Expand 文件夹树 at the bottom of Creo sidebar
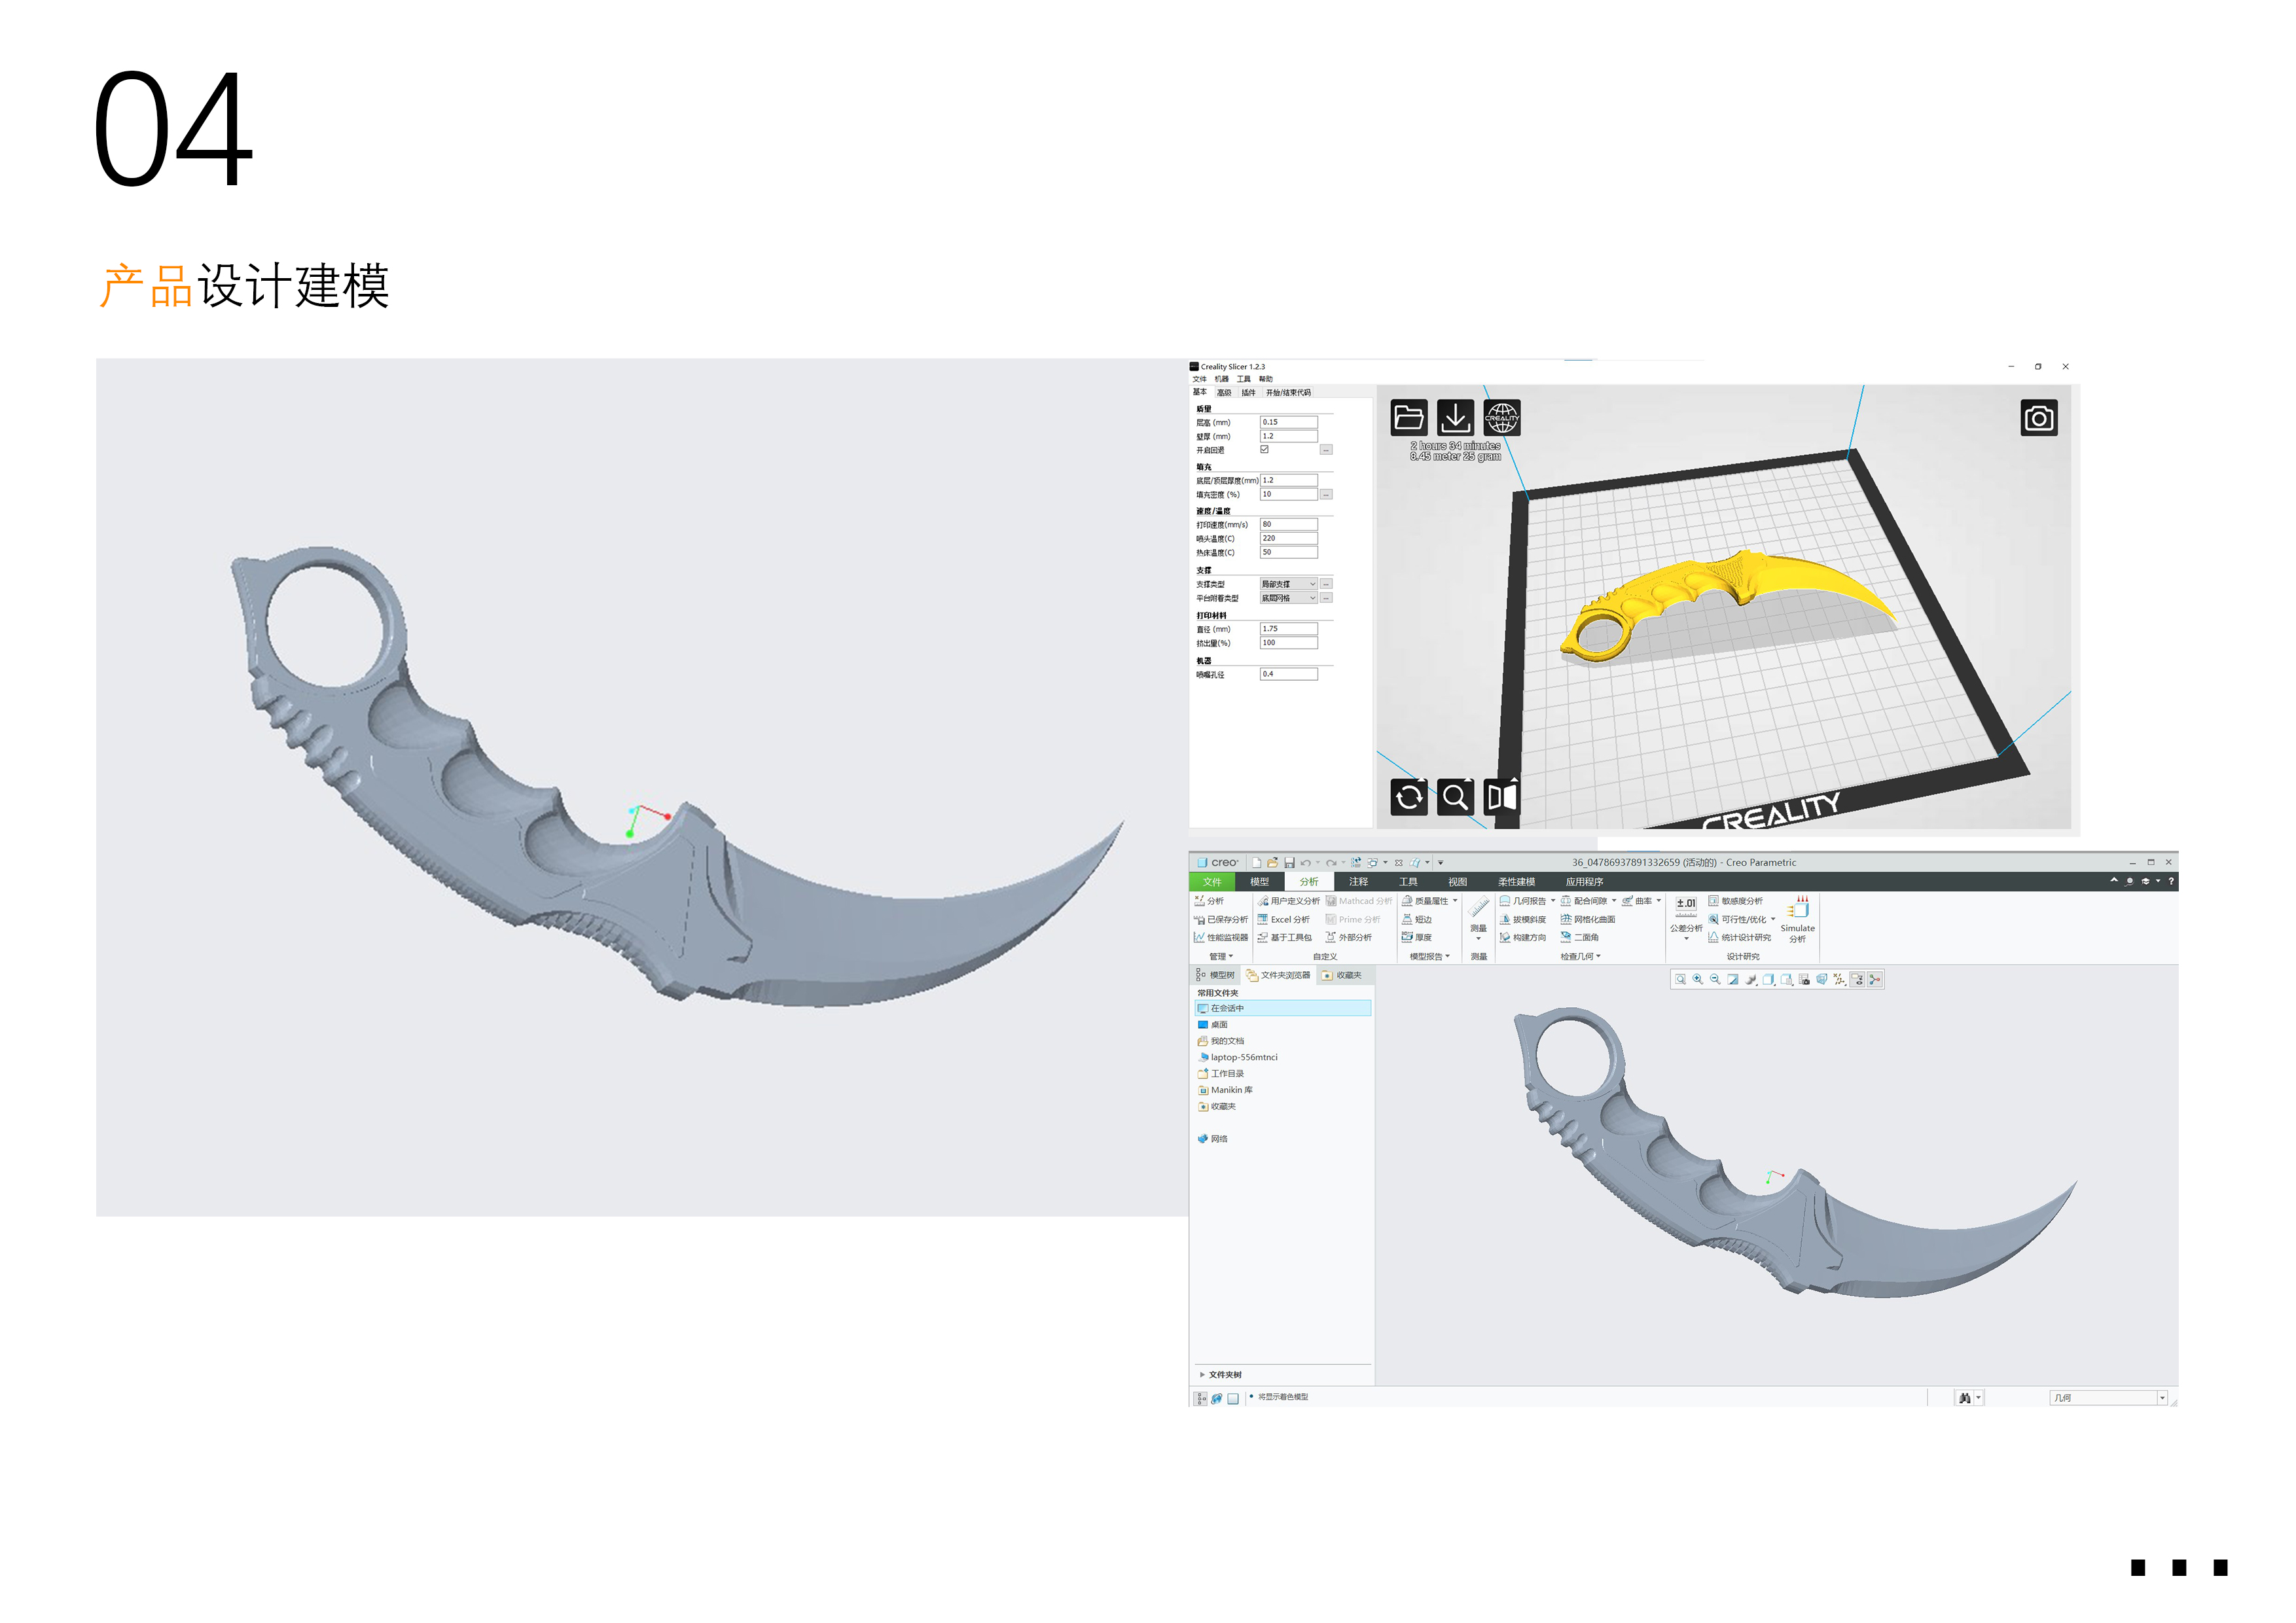The height and width of the screenshot is (1623, 2296). tap(1222, 1374)
